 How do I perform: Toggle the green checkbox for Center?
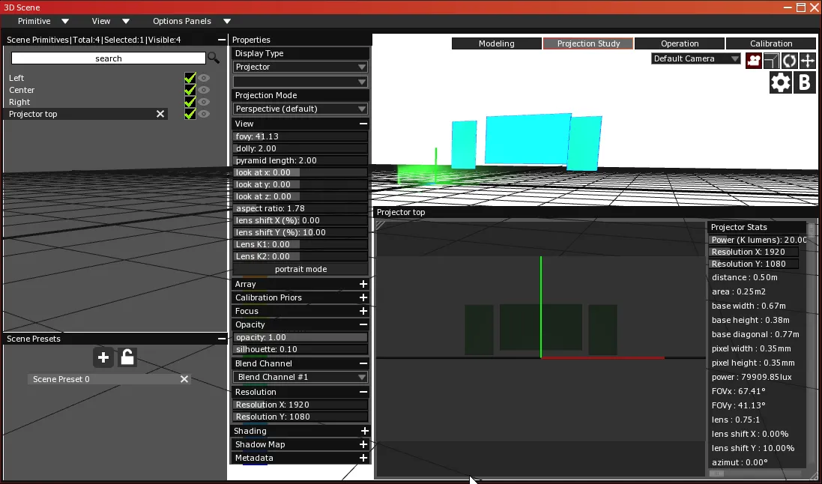coord(190,90)
